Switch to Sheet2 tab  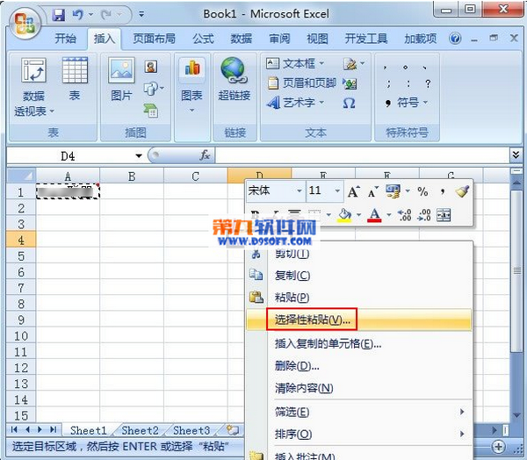[x=140, y=430]
